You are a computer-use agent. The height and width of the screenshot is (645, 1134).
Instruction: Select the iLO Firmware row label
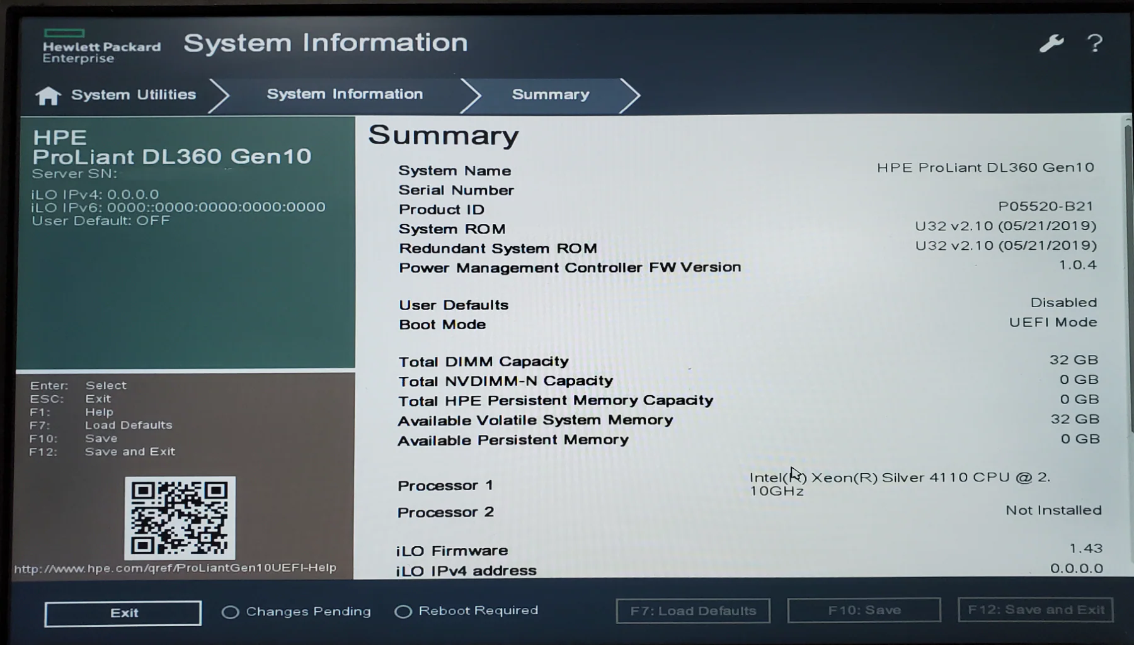[452, 551]
